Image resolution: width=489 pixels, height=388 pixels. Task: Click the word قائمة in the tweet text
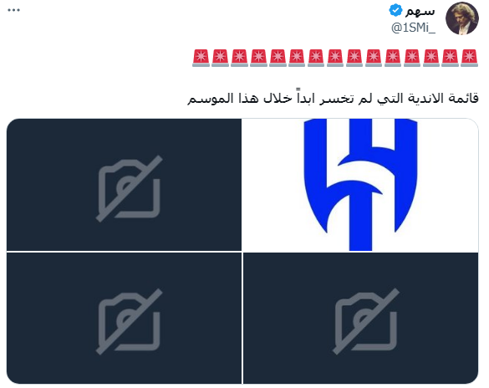(x=463, y=99)
